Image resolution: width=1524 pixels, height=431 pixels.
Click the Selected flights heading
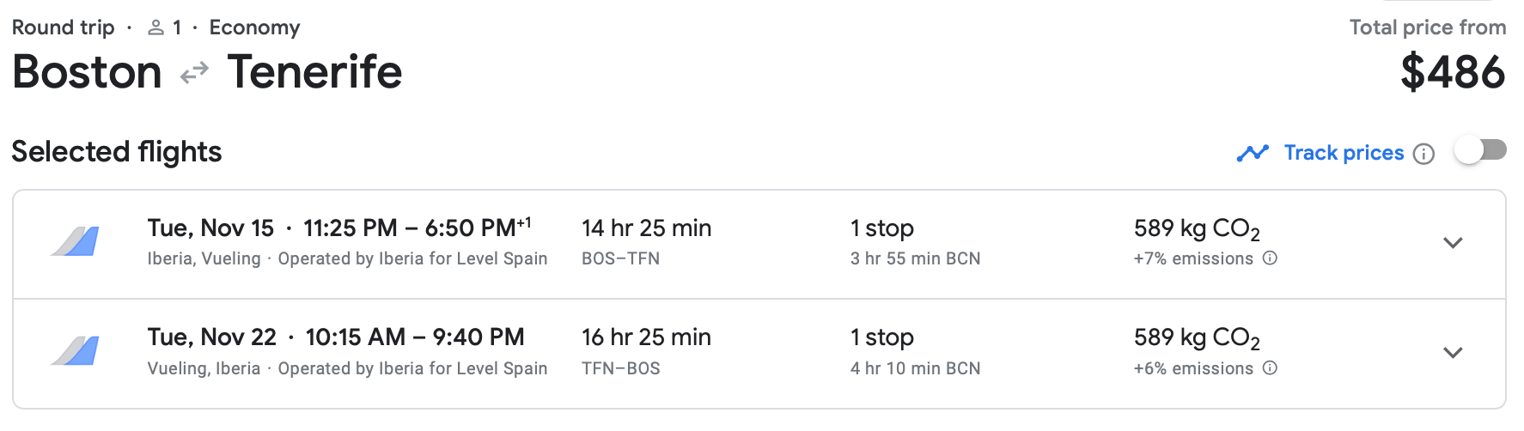(117, 152)
